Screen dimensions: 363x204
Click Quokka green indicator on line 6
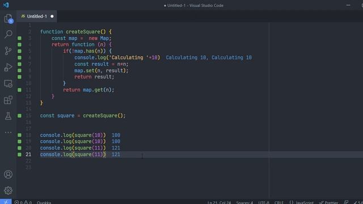(19, 58)
